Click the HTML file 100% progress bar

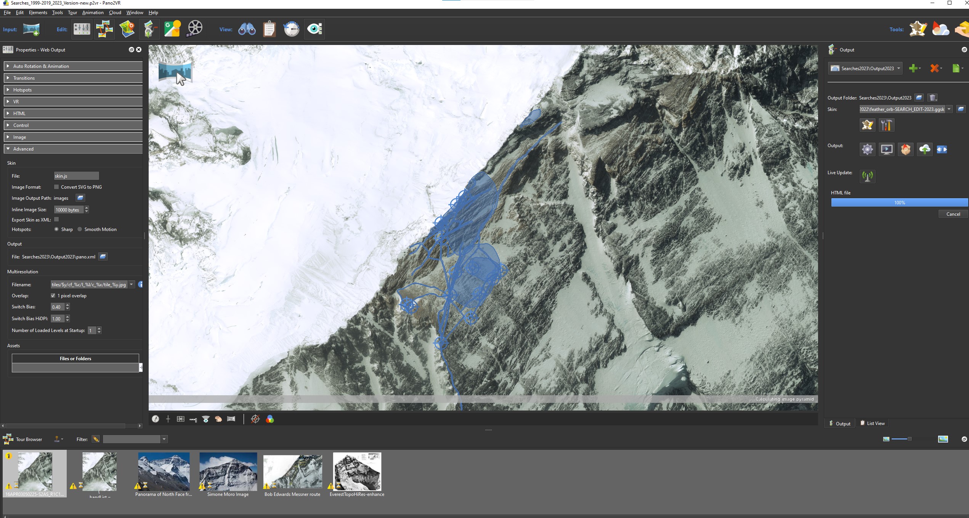(899, 202)
